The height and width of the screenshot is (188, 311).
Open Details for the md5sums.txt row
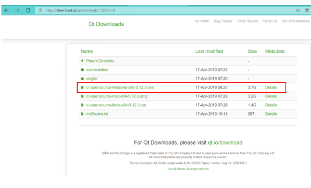tap(271, 114)
